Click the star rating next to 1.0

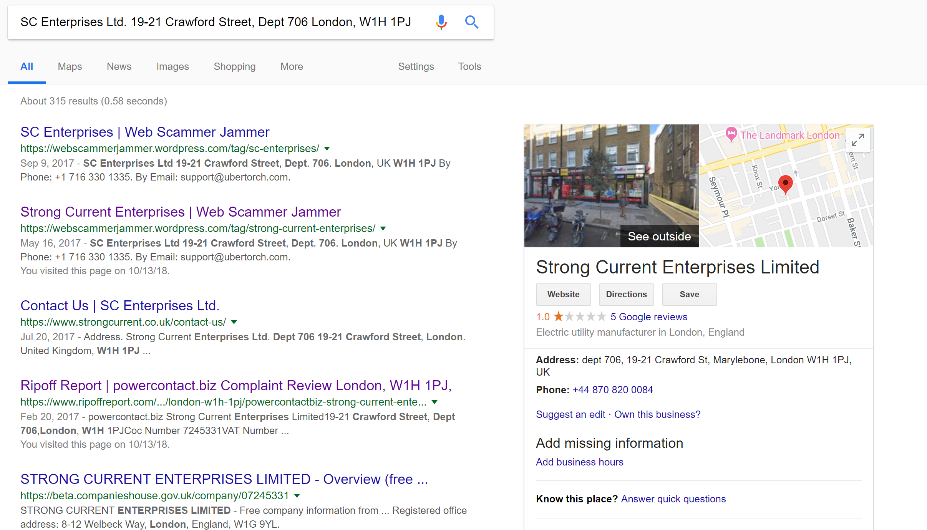click(x=580, y=317)
